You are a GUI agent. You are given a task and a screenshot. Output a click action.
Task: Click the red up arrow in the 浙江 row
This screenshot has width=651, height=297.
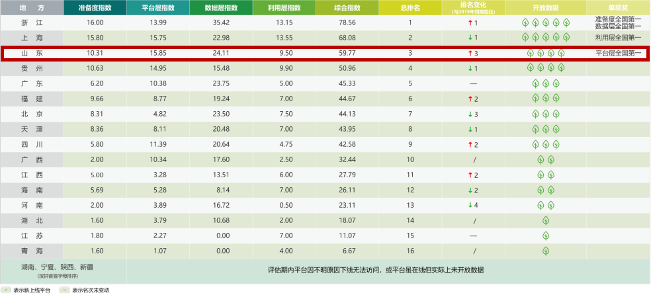[470, 23]
